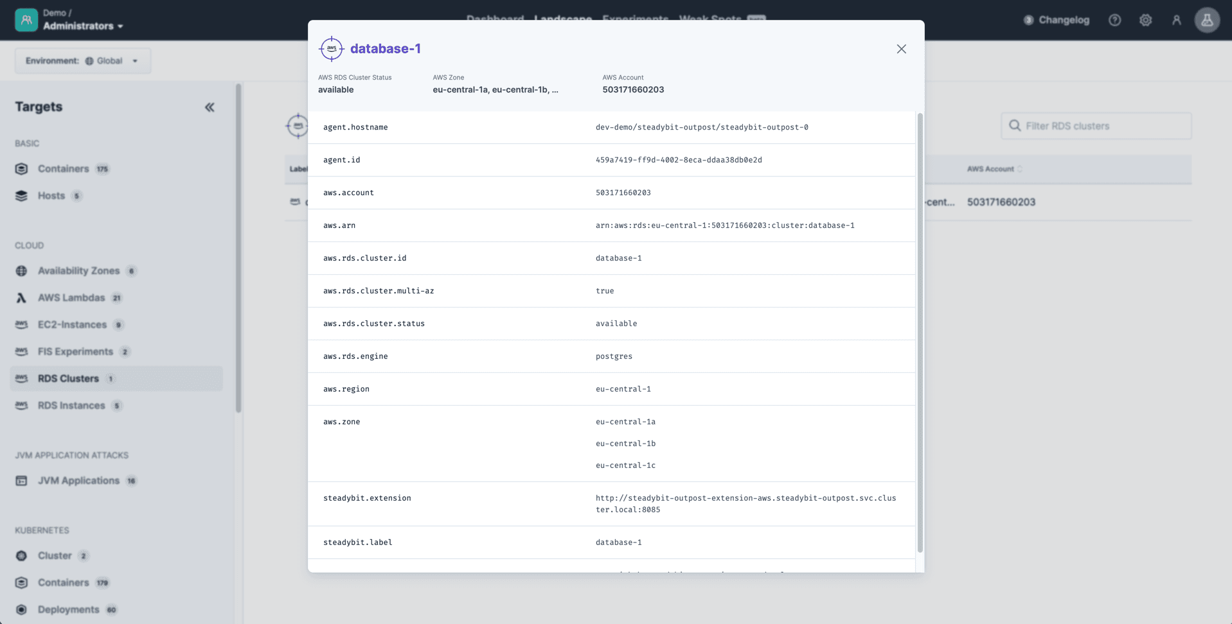Image resolution: width=1232 pixels, height=624 pixels.
Task: Click the Deployments icon in sidebar
Action: [21, 609]
